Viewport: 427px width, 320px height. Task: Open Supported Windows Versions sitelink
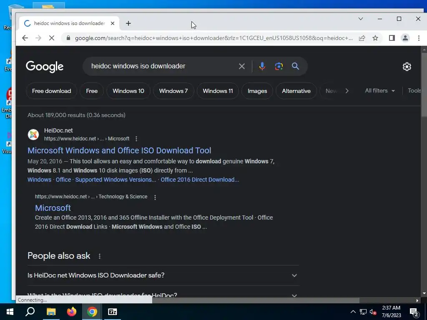(x=116, y=180)
